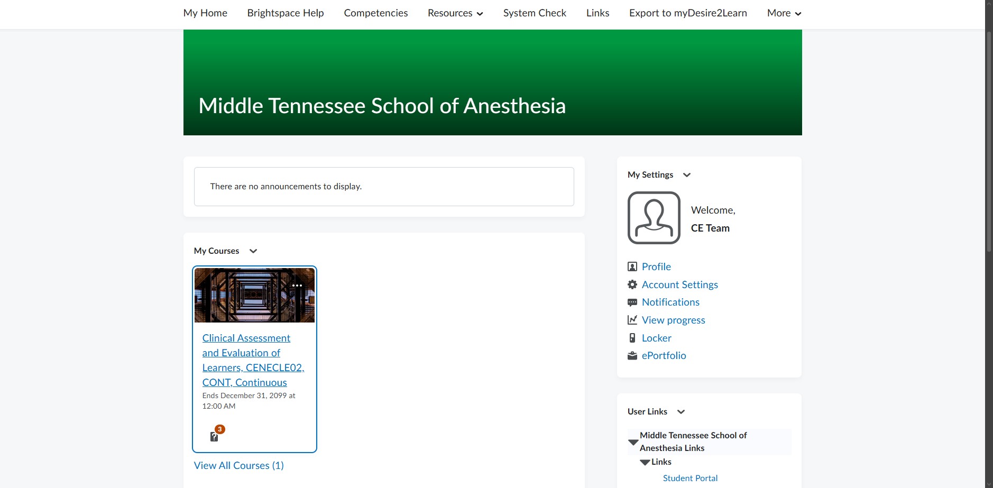Click the course thumbnail image
993x488 pixels.
[254, 295]
